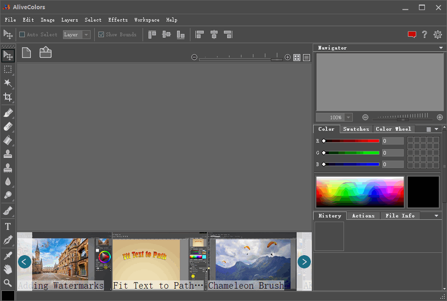Select the Magic Wand tool
The width and height of the screenshot is (447, 301).
[x=8, y=83]
